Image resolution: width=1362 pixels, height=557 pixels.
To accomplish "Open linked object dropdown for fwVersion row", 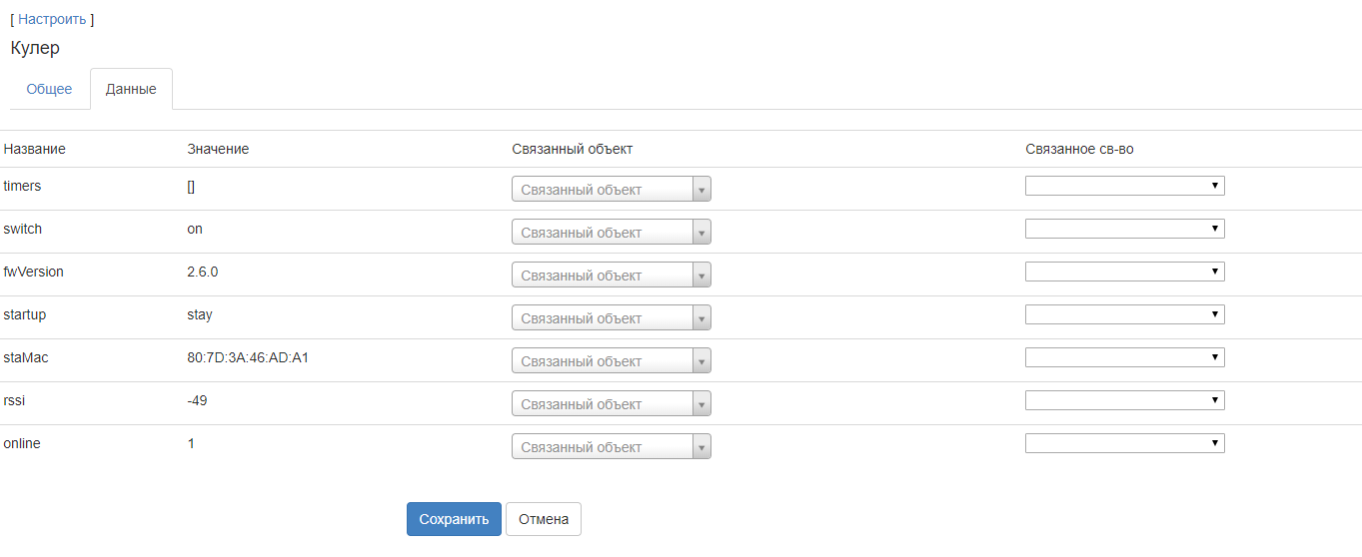I will coord(611,276).
